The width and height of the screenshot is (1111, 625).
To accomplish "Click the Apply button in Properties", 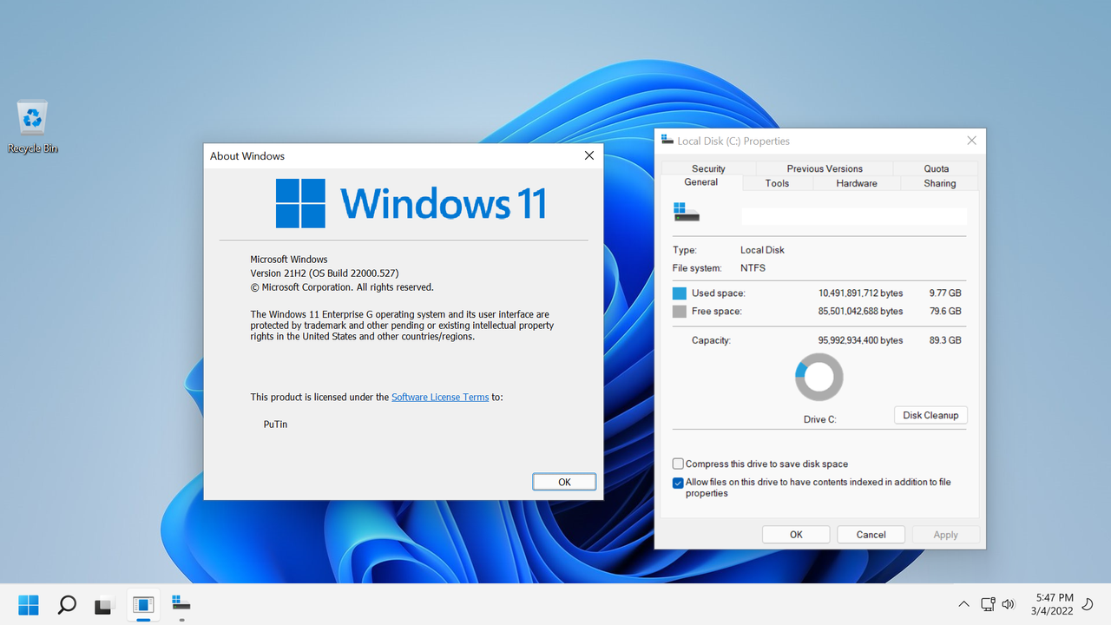I will click(946, 535).
